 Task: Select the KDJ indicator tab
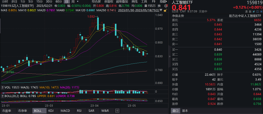(51, 111)
